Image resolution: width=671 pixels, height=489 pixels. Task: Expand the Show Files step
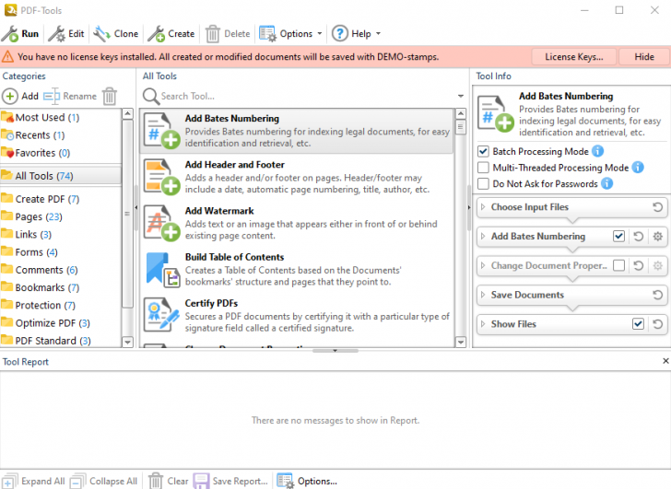point(483,324)
